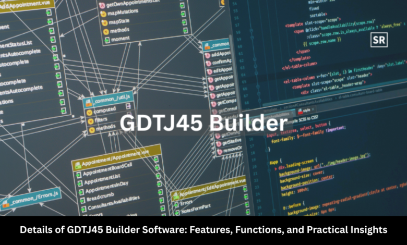Select the AddAppointment.vue node header

(27, 5)
